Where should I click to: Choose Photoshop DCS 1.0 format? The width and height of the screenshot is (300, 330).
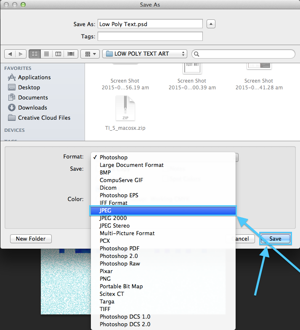click(x=163, y=317)
